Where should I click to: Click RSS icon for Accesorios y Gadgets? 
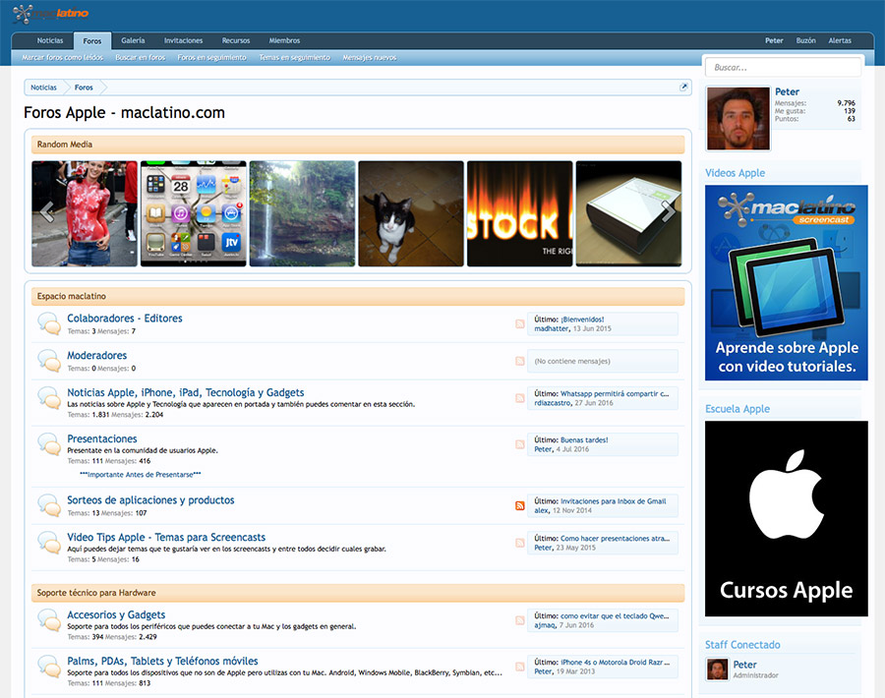(x=520, y=620)
